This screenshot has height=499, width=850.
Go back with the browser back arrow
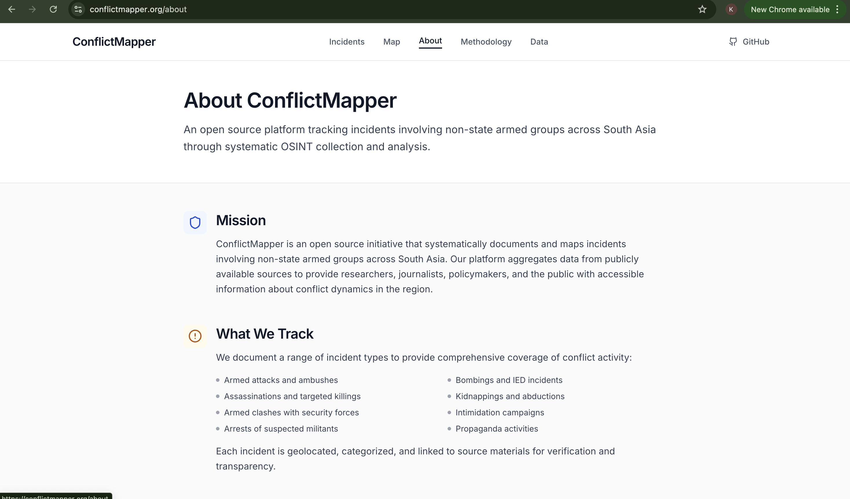coord(12,10)
